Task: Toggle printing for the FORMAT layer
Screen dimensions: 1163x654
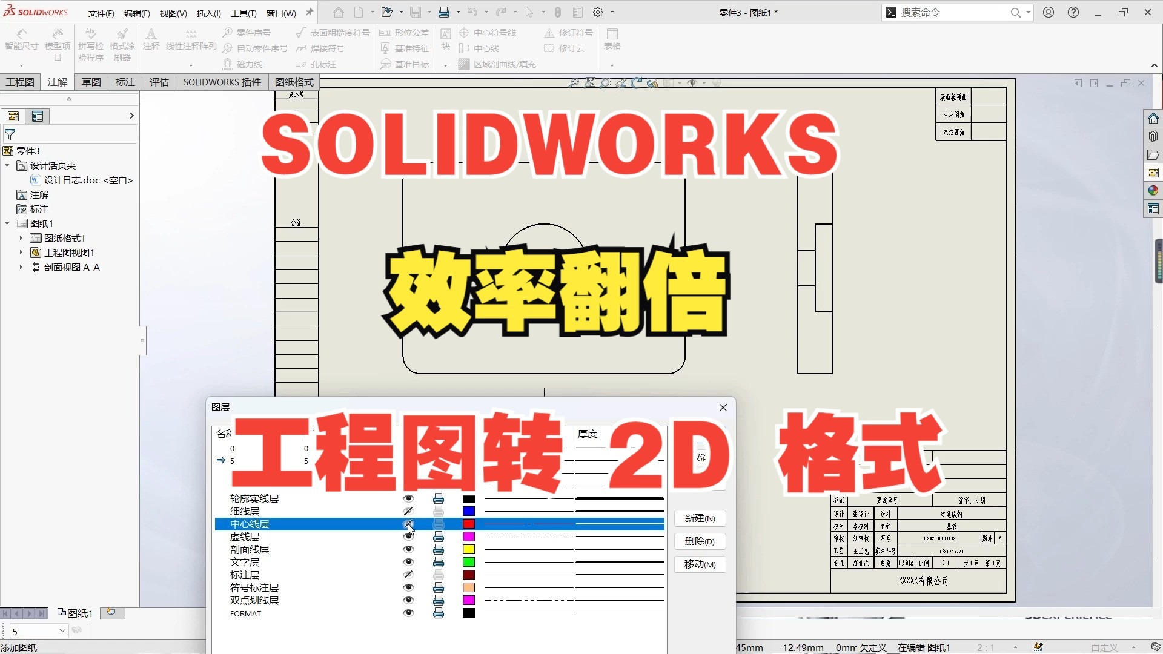Action: pos(438,613)
